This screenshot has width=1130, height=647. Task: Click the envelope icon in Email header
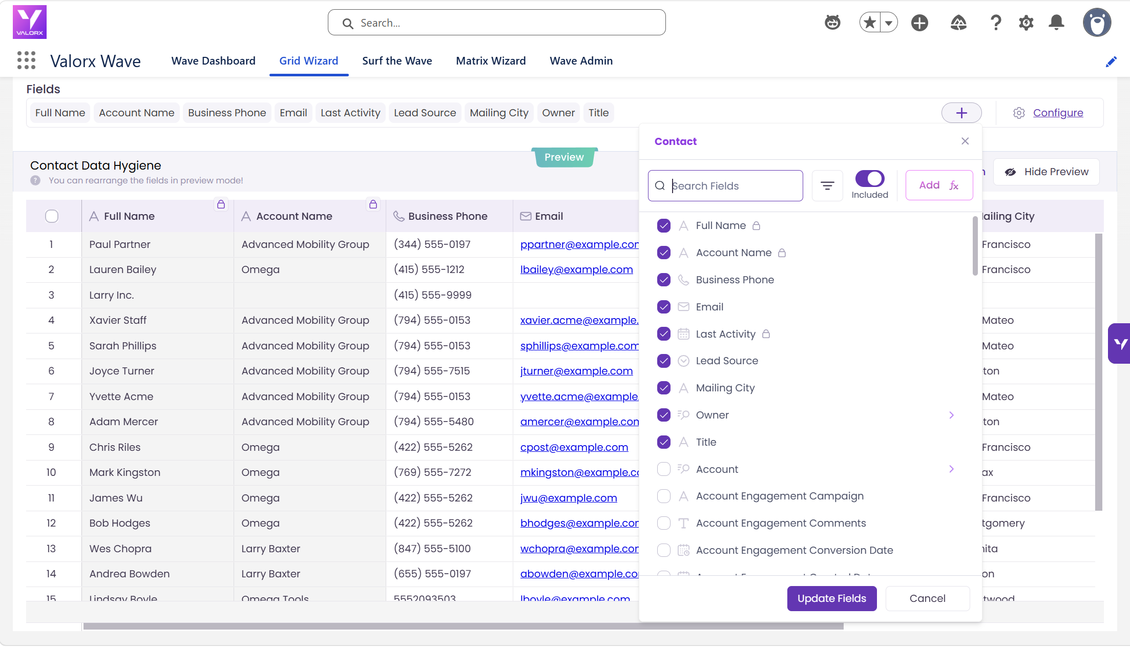pos(526,216)
